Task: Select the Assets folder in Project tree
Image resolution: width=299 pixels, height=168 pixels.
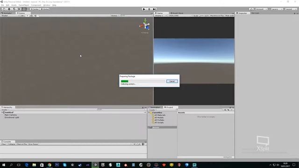Action: (163, 127)
